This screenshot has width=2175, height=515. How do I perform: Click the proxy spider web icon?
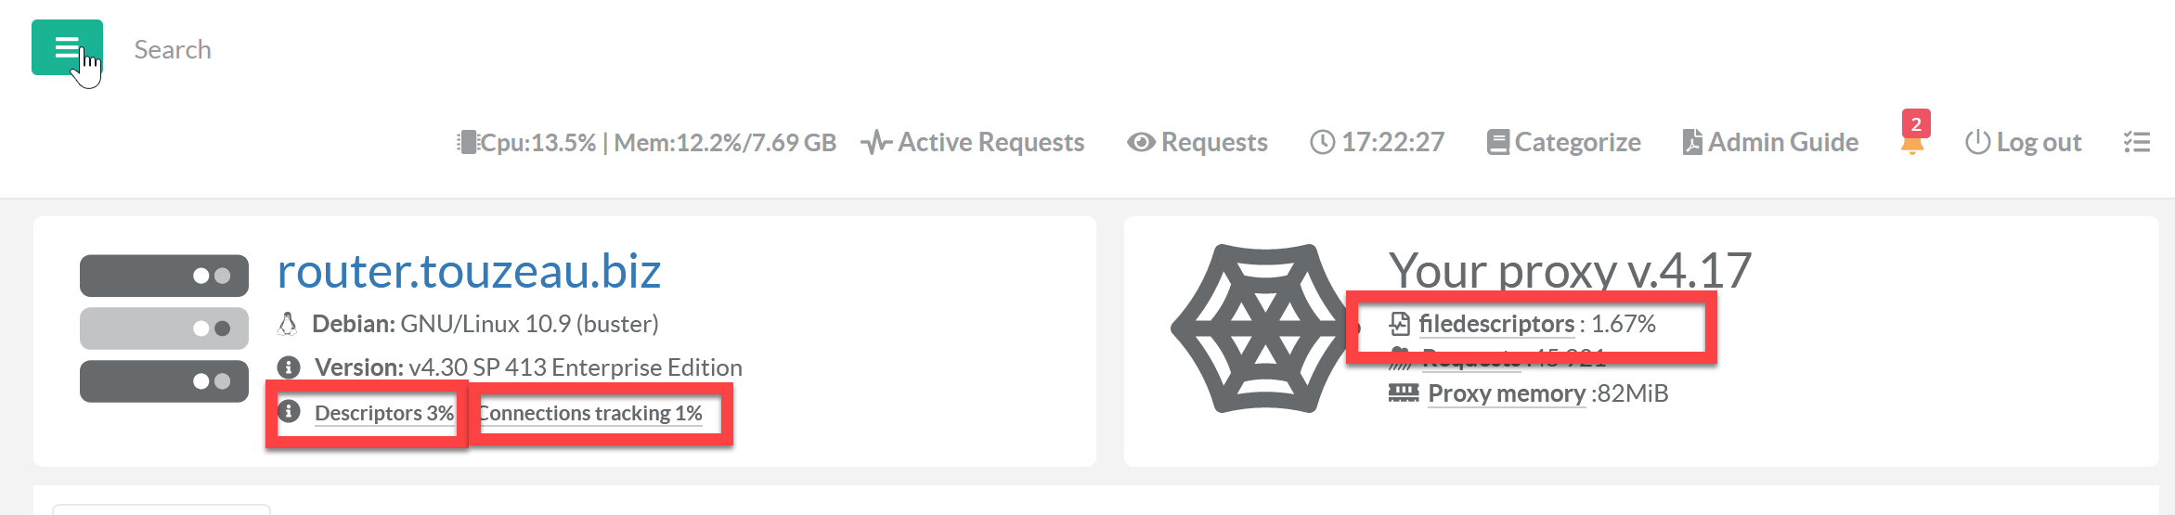(x=1263, y=328)
